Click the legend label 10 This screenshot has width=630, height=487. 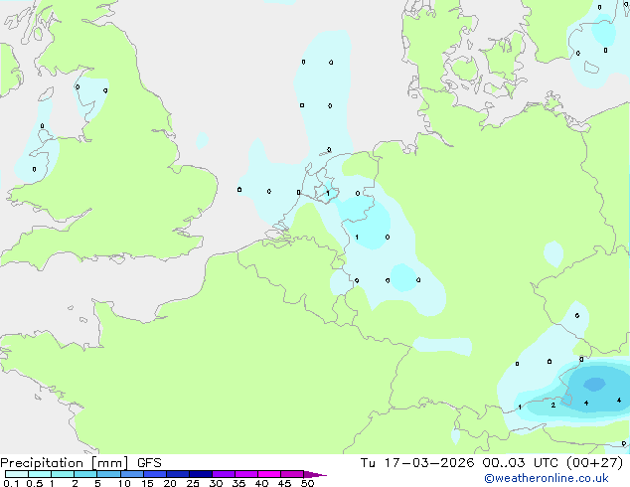(x=124, y=483)
